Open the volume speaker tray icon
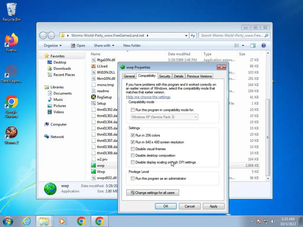 click(273, 221)
